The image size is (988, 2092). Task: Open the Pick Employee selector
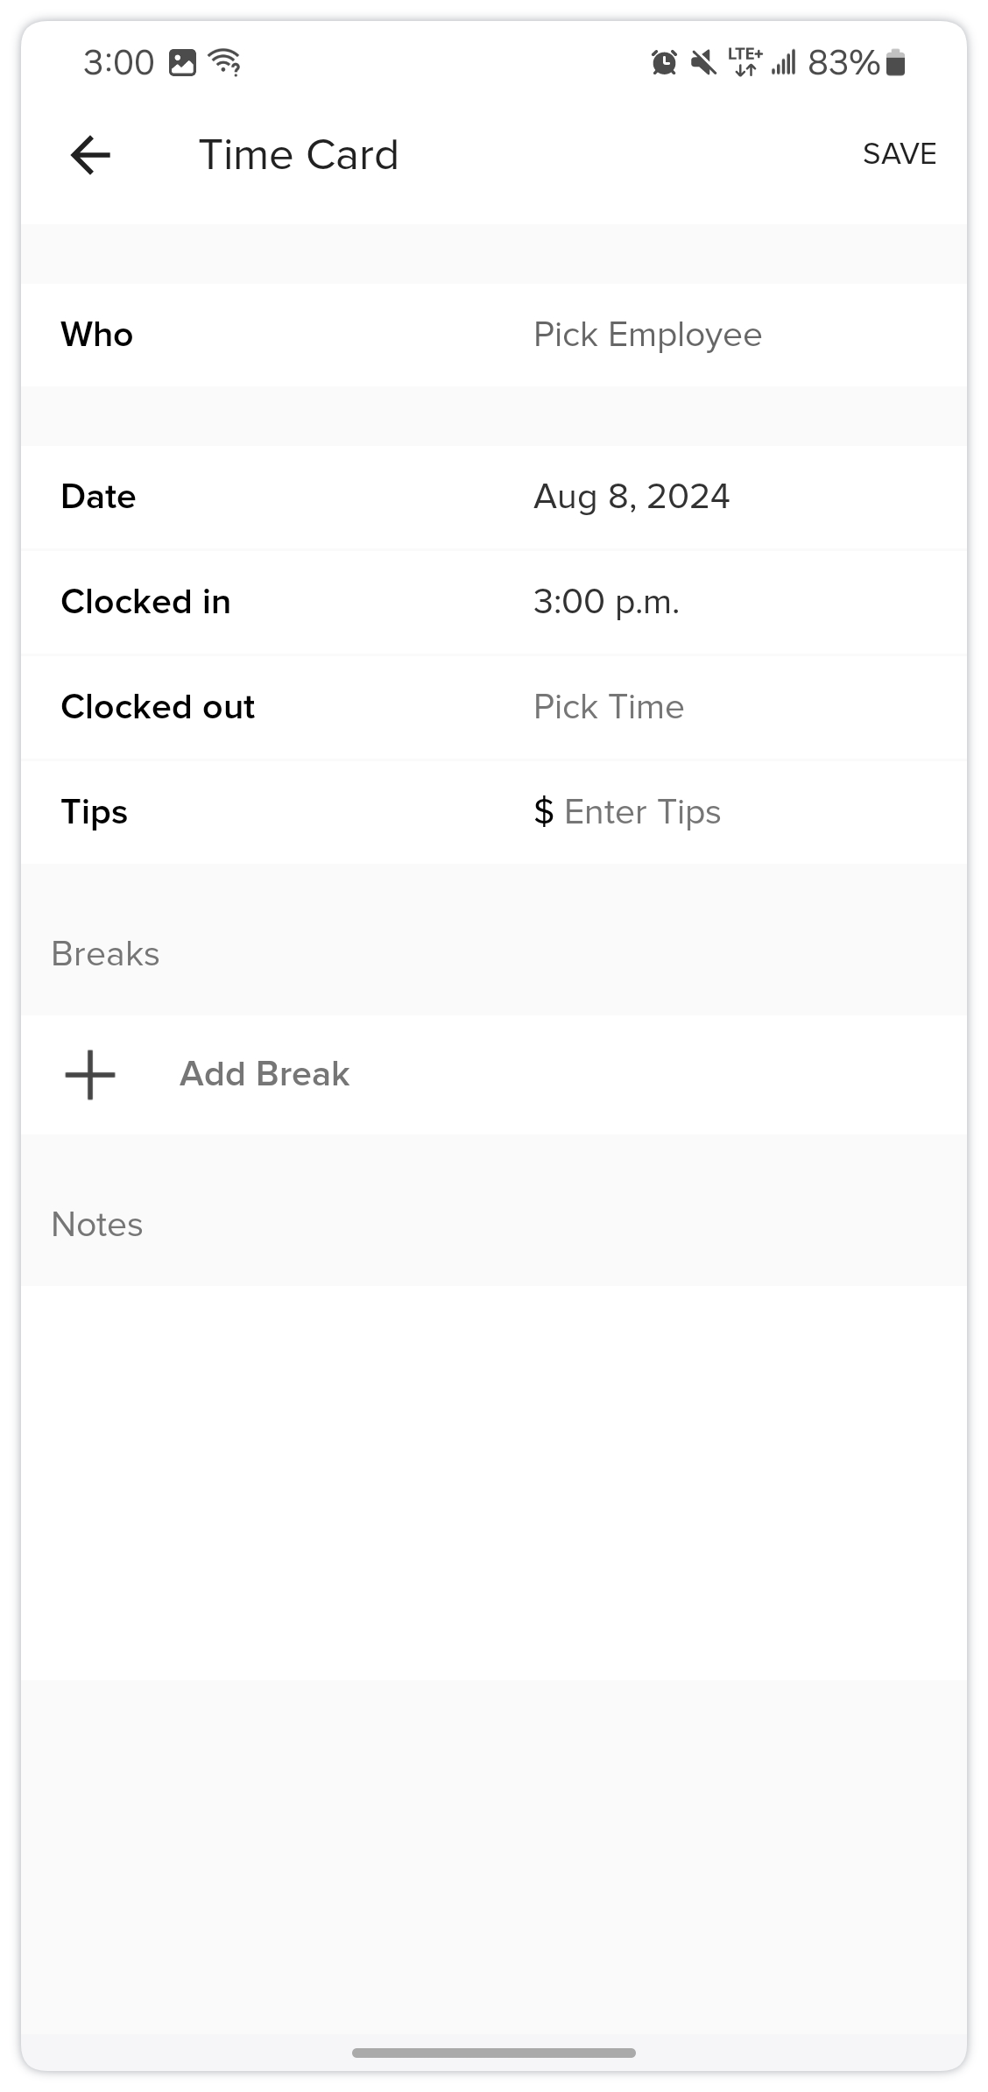click(647, 335)
